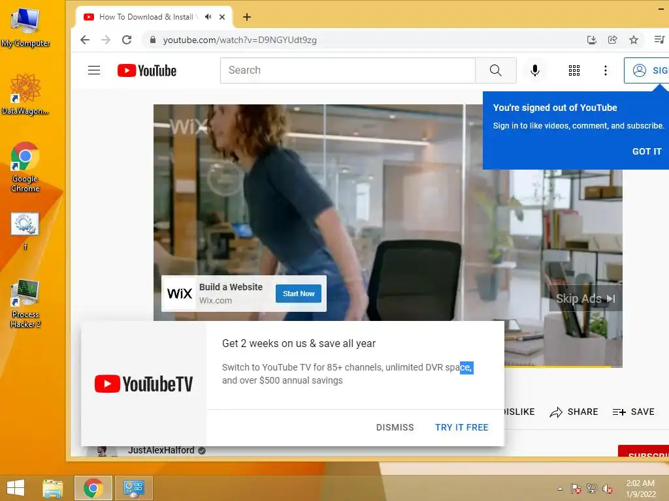Start voice search with the microphone icon
This screenshot has width=669, height=501.
point(534,70)
